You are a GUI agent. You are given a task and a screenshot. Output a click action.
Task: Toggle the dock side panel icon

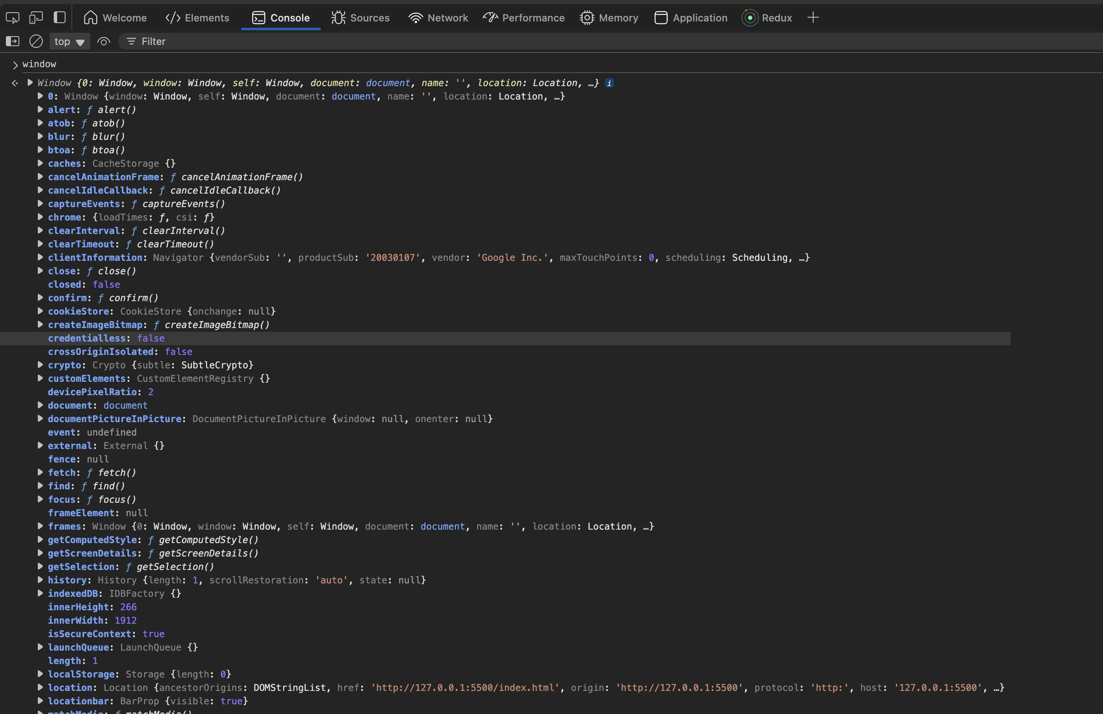[x=60, y=18]
